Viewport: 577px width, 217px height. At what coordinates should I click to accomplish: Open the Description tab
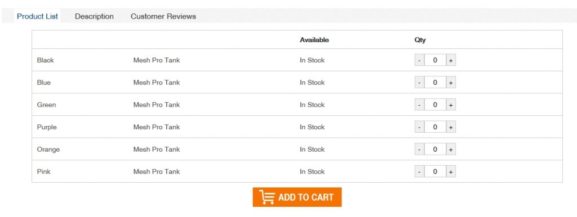(94, 16)
